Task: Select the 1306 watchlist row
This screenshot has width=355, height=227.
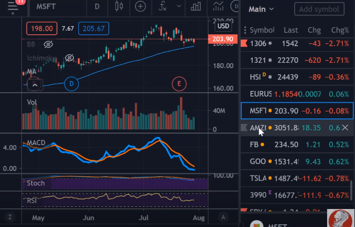Action: coord(297,43)
